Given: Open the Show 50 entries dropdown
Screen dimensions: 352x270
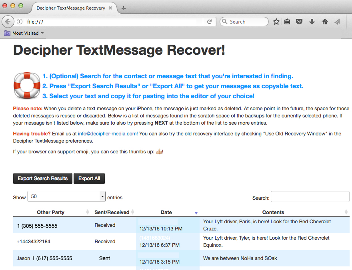Looking at the screenshot, I should coord(102,197).
